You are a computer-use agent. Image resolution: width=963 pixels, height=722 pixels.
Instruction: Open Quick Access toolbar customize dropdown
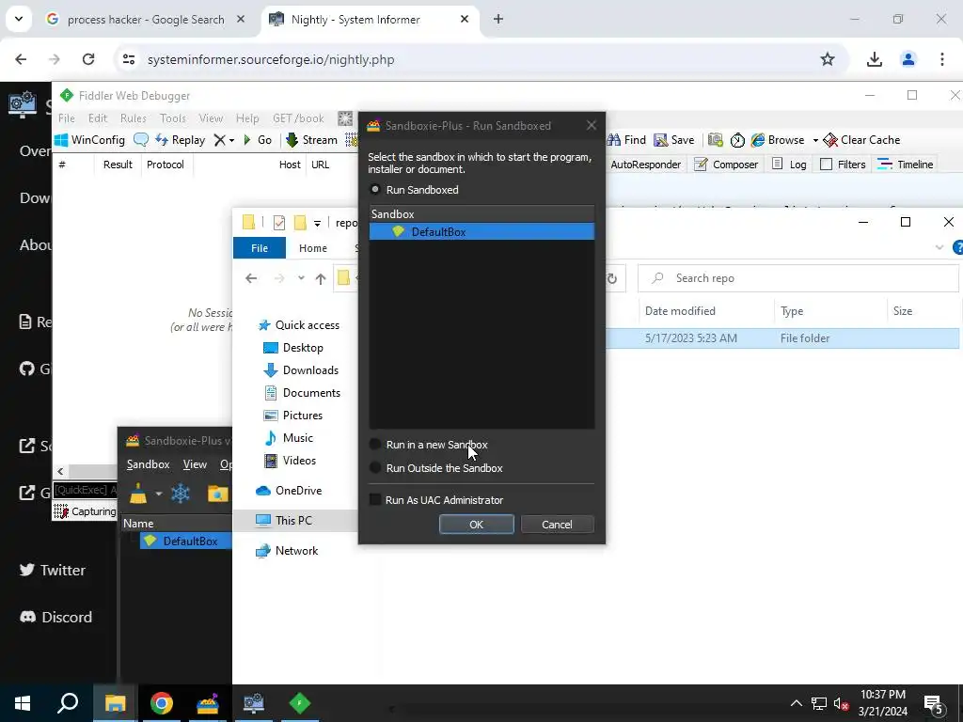[317, 223]
